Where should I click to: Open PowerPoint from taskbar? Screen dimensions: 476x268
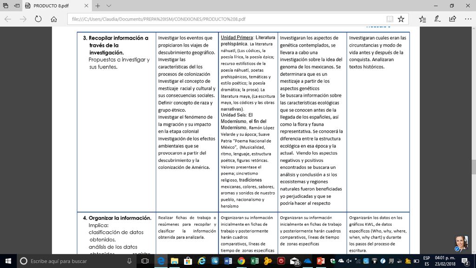pyautogui.click(x=321, y=261)
